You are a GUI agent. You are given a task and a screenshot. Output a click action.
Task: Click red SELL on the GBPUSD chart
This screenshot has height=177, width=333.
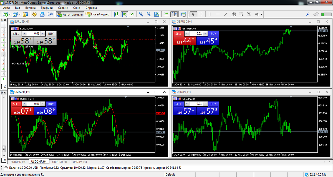[178, 34]
